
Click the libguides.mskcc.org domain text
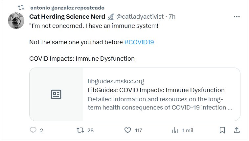(x=116, y=81)
